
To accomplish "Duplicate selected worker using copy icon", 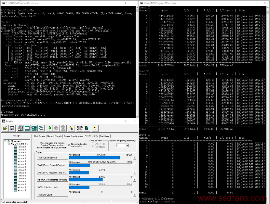I will click(x=41, y=128).
